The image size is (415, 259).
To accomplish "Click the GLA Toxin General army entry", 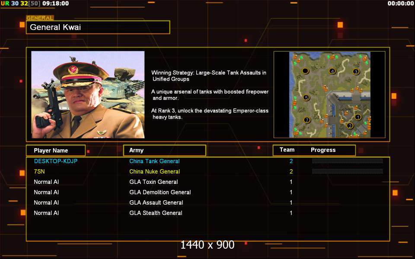I will [x=153, y=182].
